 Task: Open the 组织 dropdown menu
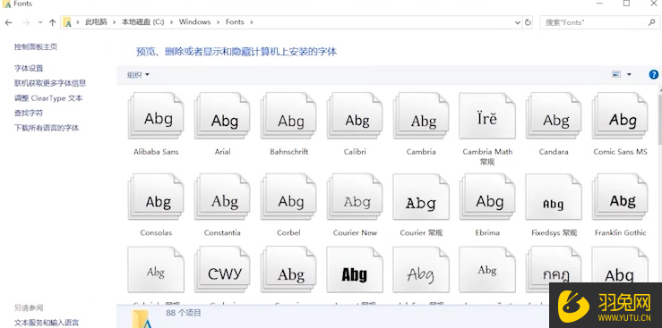(138, 75)
